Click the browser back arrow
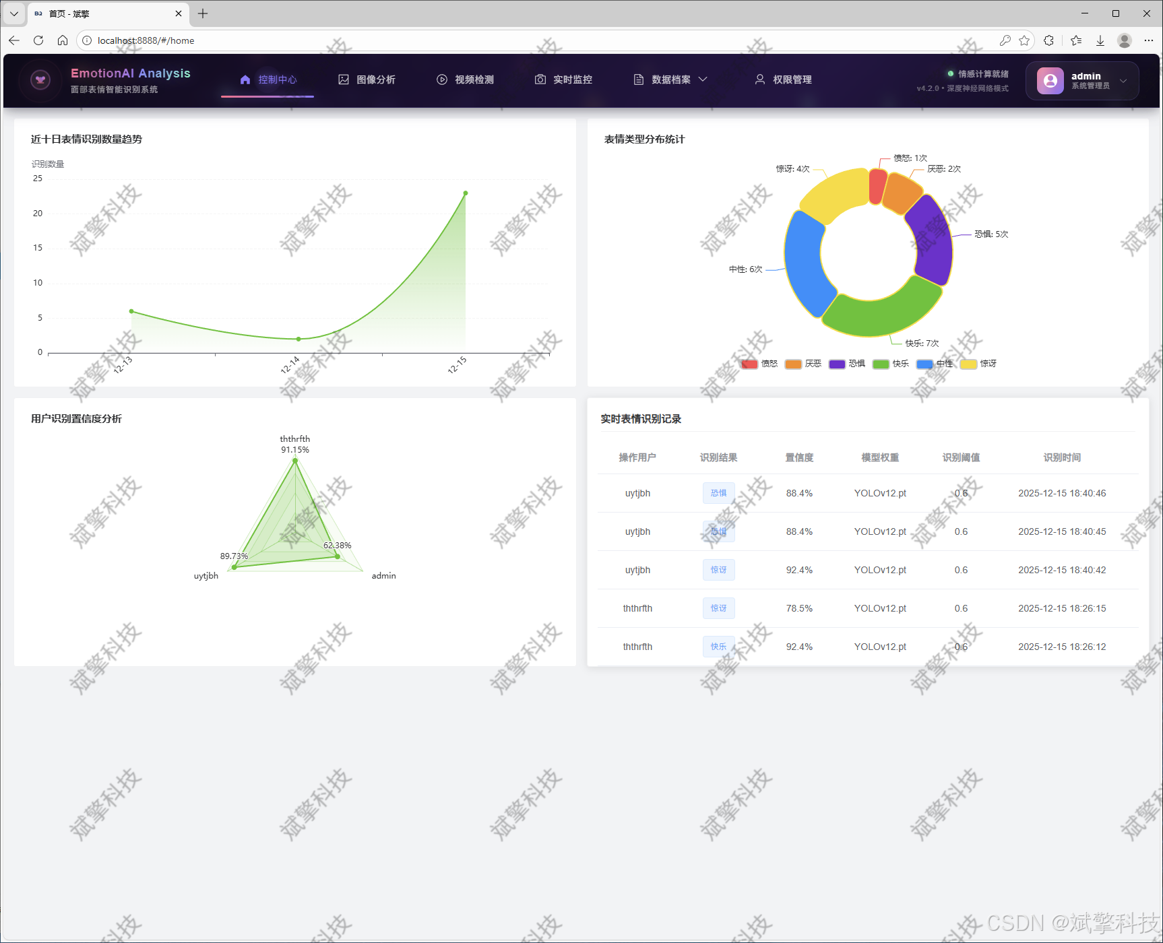The width and height of the screenshot is (1163, 943). pos(14,40)
